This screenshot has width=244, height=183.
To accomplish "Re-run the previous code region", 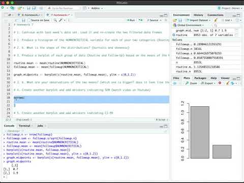I will click(x=140, y=20).
